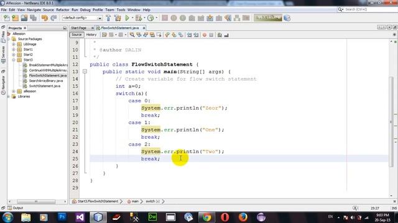This screenshot has width=398, height=223.
Task: Click the Previous Bookmark icon
Action: [167, 35]
